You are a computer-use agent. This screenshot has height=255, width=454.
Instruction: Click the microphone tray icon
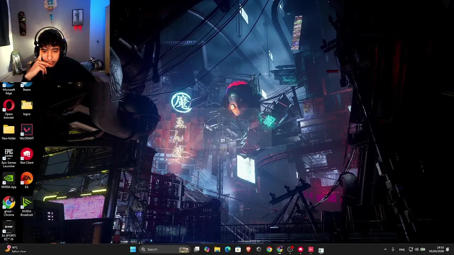click(393, 250)
